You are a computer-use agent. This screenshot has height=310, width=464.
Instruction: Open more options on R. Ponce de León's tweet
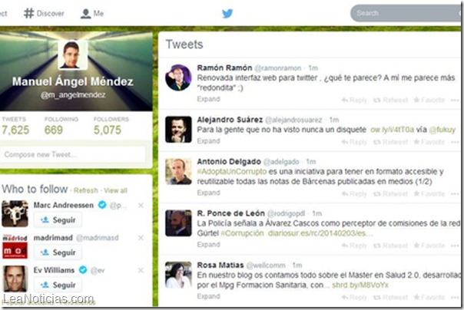click(x=455, y=246)
